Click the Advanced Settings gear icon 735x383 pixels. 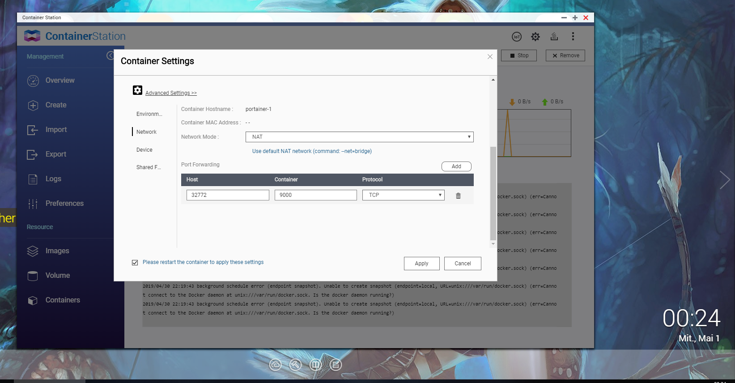coord(137,90)
